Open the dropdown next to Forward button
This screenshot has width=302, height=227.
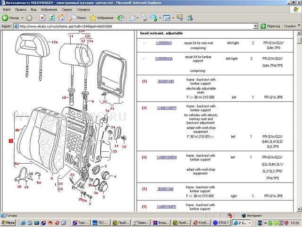tap(35, 18)
